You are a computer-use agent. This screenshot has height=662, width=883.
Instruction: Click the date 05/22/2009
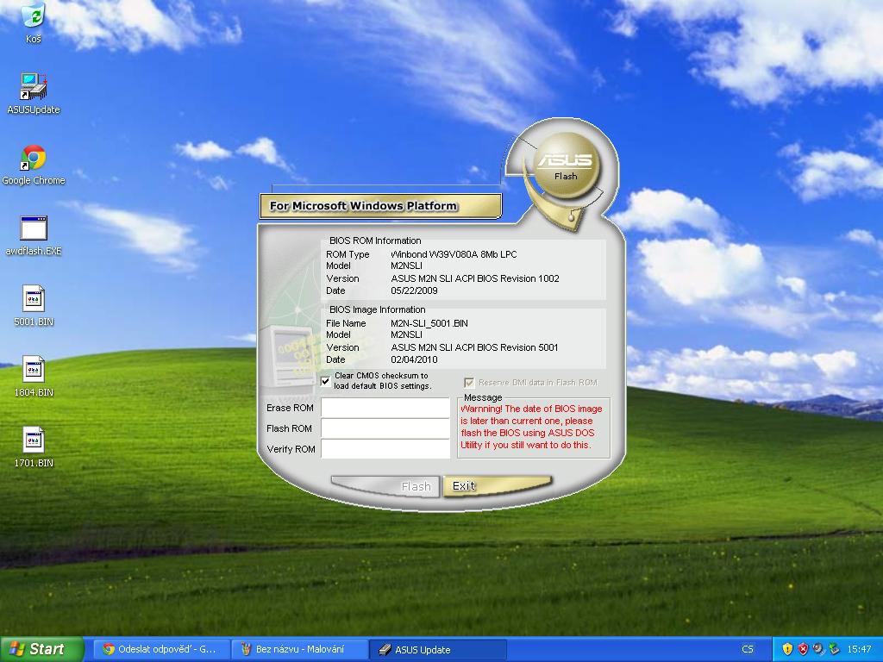414,290
